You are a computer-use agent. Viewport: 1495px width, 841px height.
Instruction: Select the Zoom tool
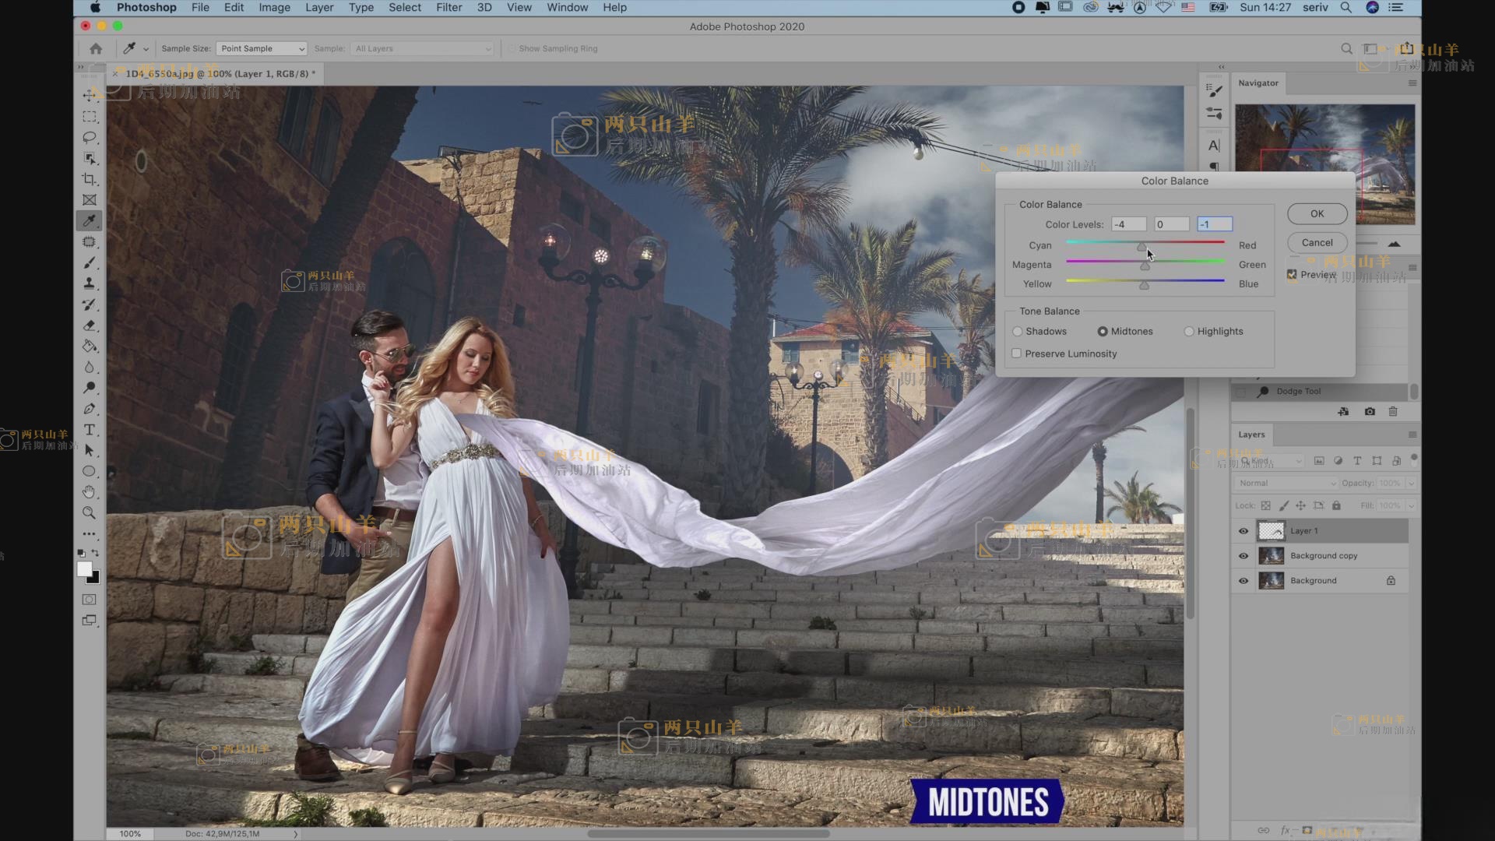click(90, 513)
